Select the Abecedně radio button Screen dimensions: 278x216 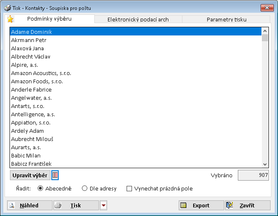[41, 188]
